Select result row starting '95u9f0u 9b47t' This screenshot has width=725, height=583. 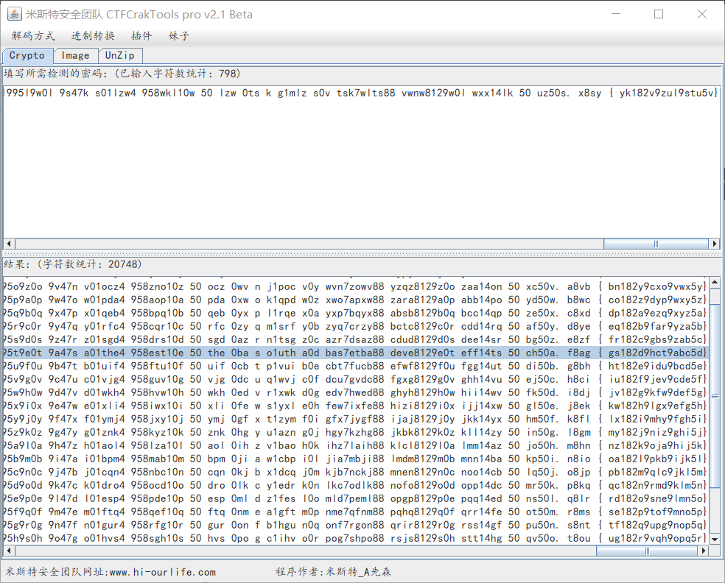[356, 366]
